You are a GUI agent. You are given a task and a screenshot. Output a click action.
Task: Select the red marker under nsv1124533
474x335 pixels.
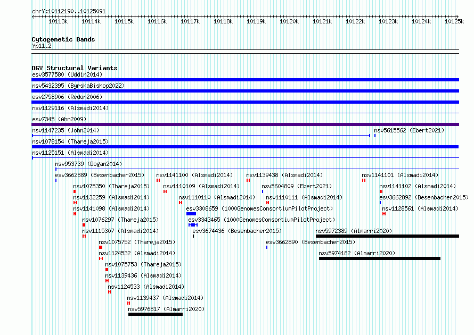(109, 292)
